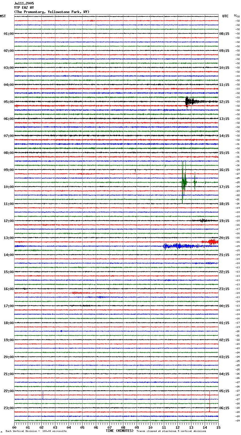Click the '02:15' UTC time label

[x=224, y=340]
